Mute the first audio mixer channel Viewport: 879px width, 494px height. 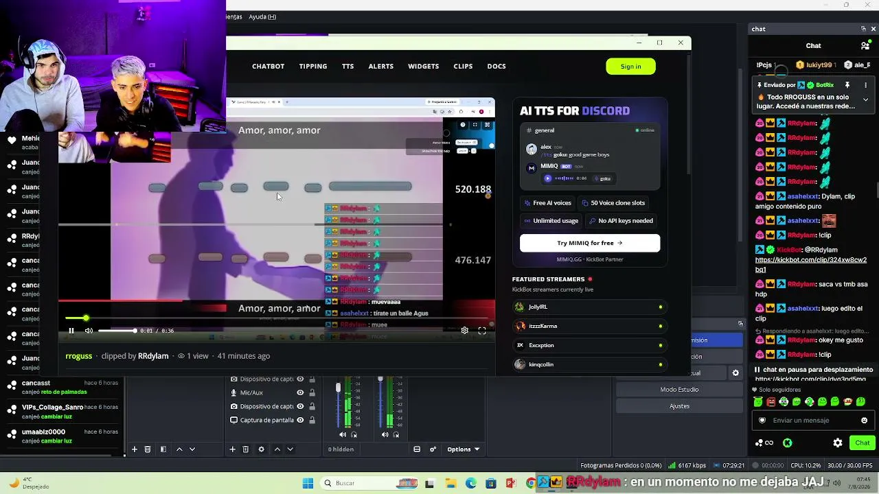tap(343, 435)
